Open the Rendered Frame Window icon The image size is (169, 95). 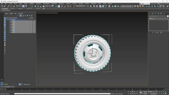click(x=115, y=6)
